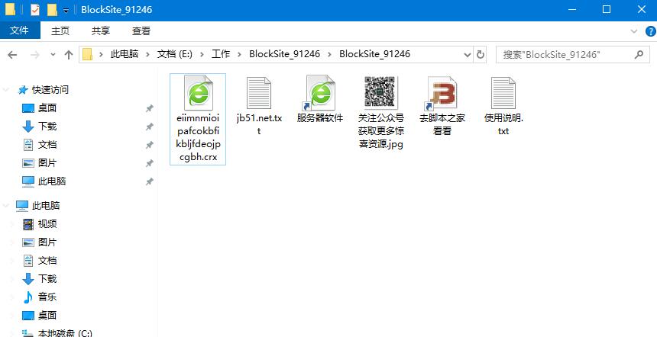Screen dimensions: 657x337
Task: Click the 使用说明.txt file name label
Action: coord(503,124)
